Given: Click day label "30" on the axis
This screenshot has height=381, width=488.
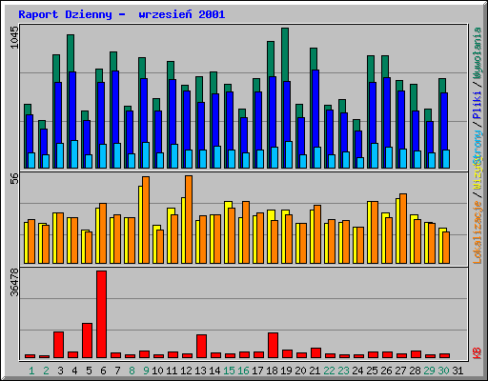Looking at the screenshot, I should pos(443,371).
